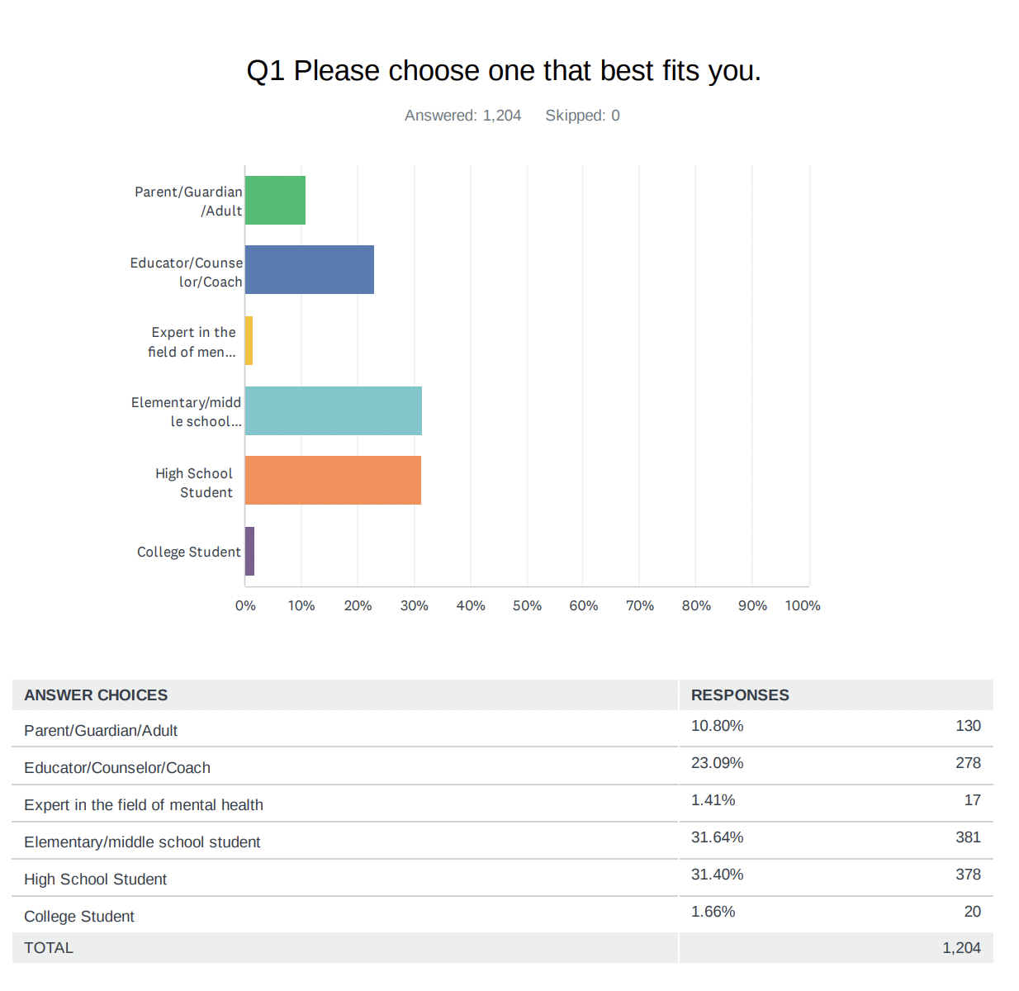
Task: Click the Q1 question title
Action: coord(504,71)
